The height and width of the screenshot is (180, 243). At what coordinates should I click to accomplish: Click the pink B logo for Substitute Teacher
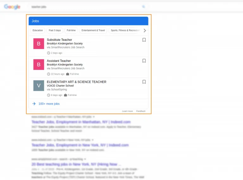pyautogui.click(x=39, y=44)
